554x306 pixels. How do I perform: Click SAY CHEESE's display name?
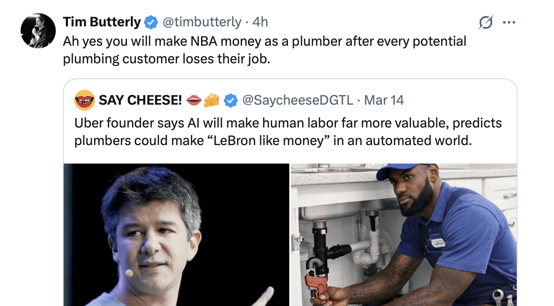pyautogui.click(x=140, y=100)
